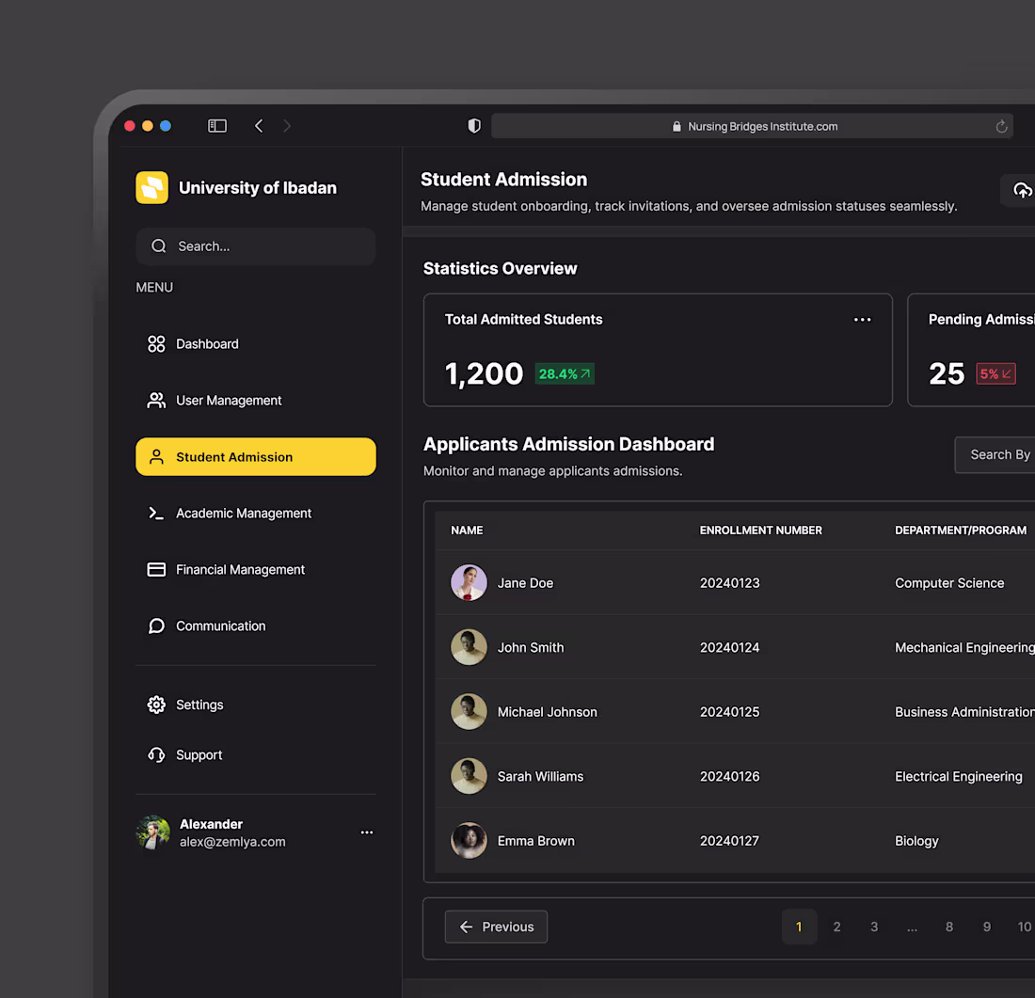Open options menu next to Alexander's profile
Viewport: 1035px width, 998px height.
367,832
